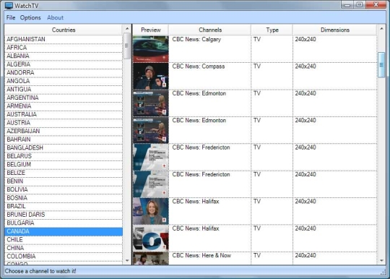Select ANDORRA in countries list
Screen dimensions: 390x279
click(64, 73)
